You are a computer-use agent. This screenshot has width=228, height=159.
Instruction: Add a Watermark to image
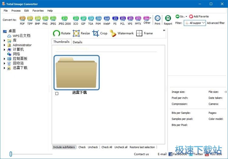122,33
